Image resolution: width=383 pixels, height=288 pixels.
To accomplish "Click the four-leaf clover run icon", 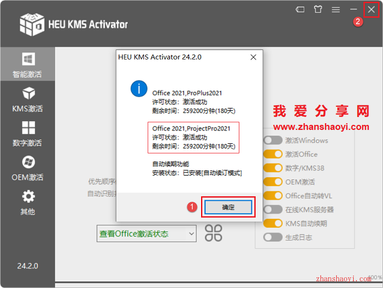I will pyautogui.click(x=213, y=233).
